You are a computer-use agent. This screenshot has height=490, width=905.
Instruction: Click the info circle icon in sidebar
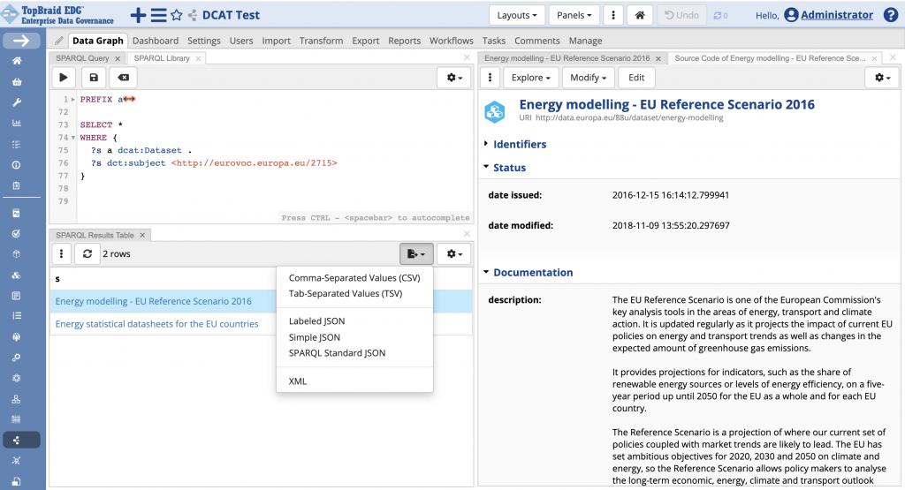[17, 165]
